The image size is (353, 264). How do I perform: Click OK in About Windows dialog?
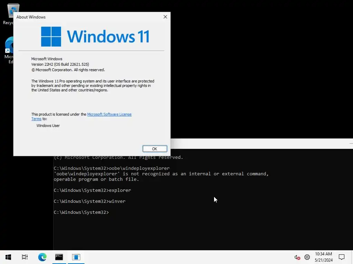click(155, 148)
